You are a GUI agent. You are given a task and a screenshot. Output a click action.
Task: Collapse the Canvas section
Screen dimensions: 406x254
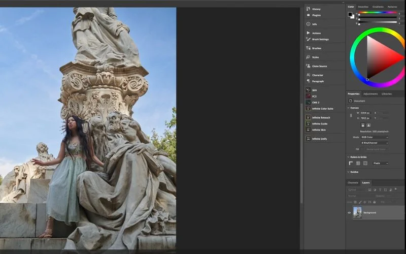[x=349, y=107]
